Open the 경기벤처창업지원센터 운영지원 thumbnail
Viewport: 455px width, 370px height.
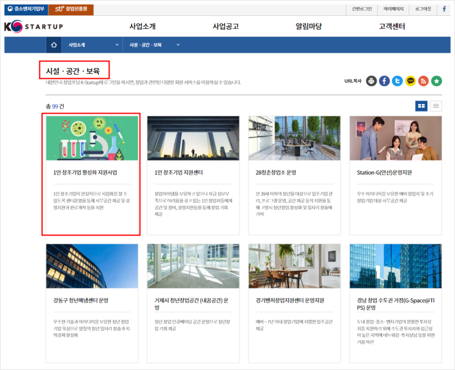295,266
